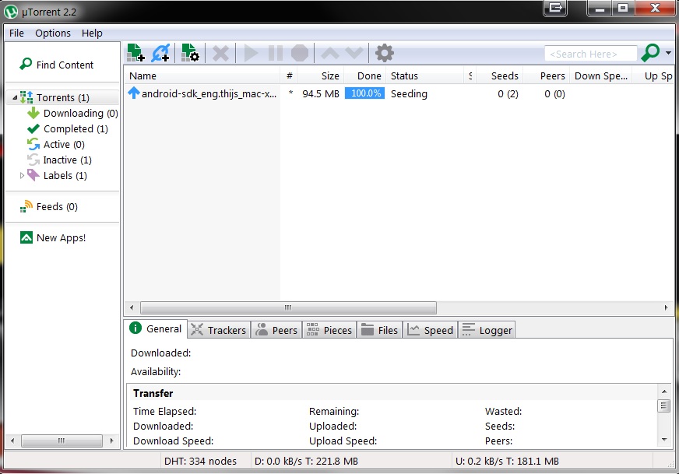The image size is (679, 474).
Task: Create a new torrent
Action: click(x=190, y=53)
